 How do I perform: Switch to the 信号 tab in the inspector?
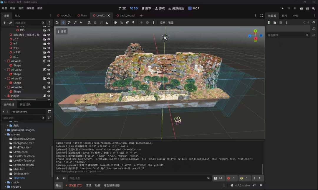coord(284,16)
